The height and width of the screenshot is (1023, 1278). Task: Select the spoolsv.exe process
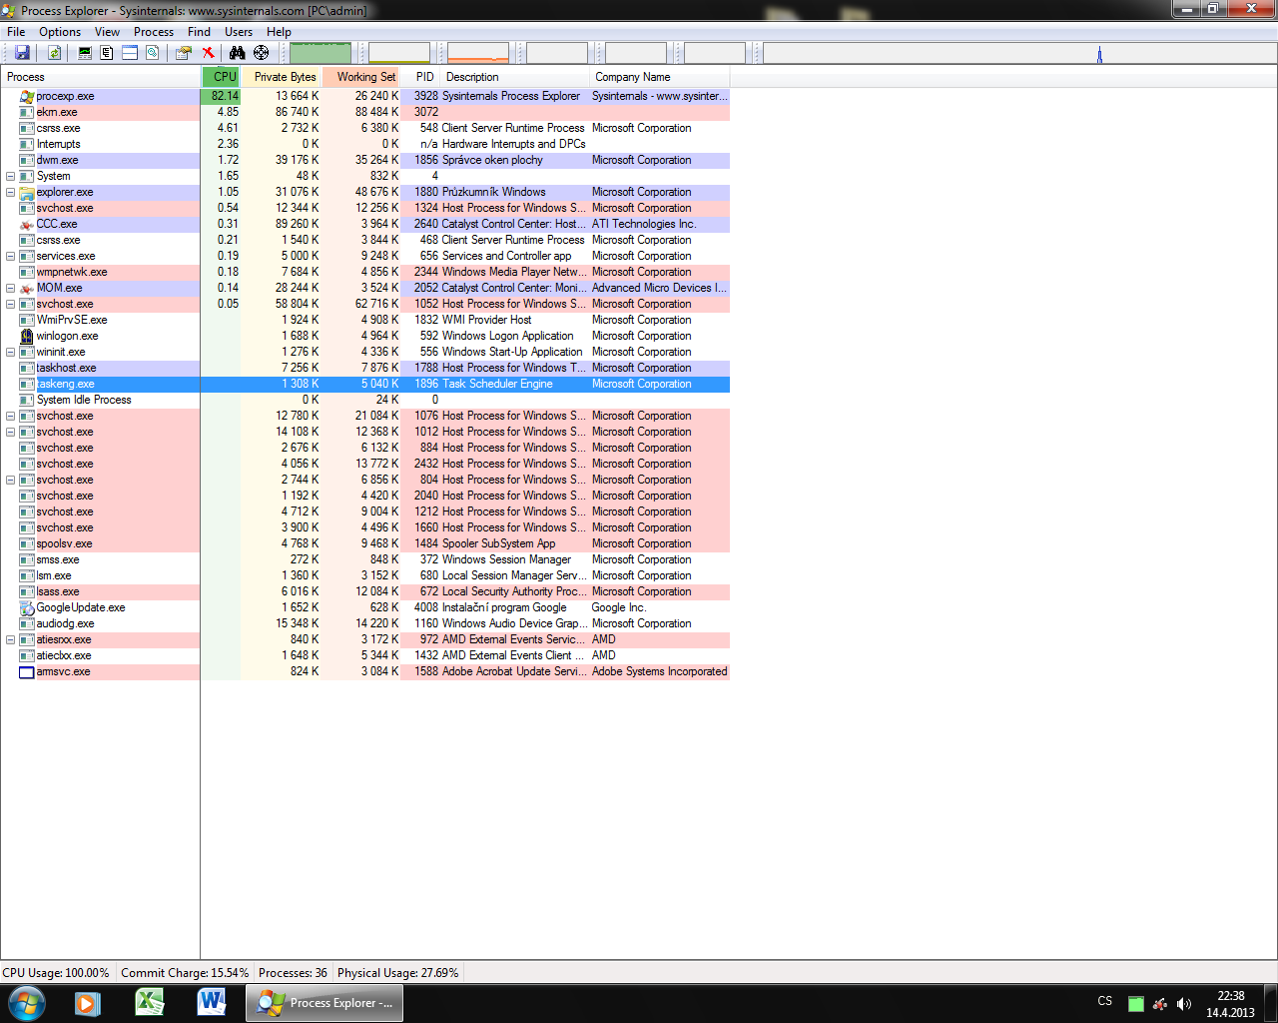[x=365, y=543]
